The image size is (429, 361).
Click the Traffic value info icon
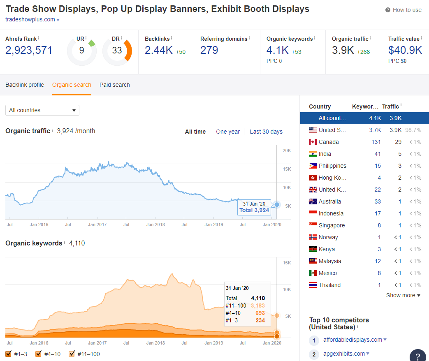click(421, 38)
